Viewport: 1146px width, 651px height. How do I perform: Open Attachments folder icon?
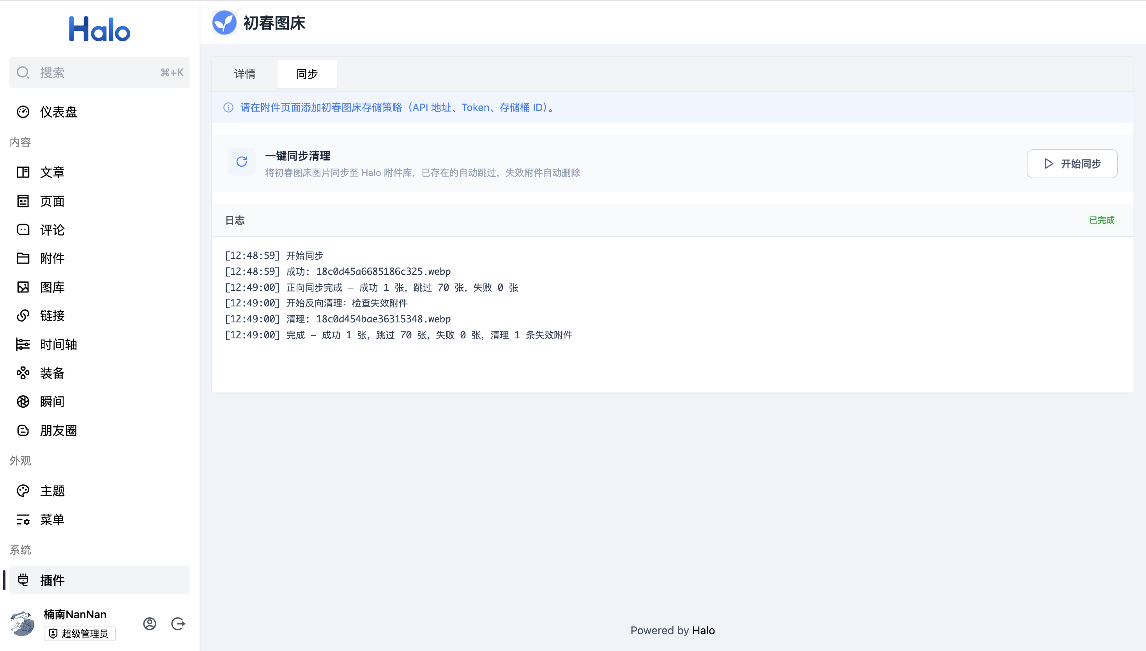[23, 259]
